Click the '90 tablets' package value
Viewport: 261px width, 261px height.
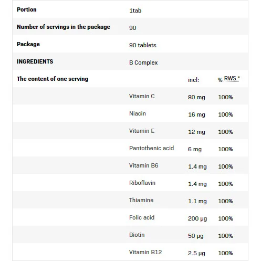143,45
